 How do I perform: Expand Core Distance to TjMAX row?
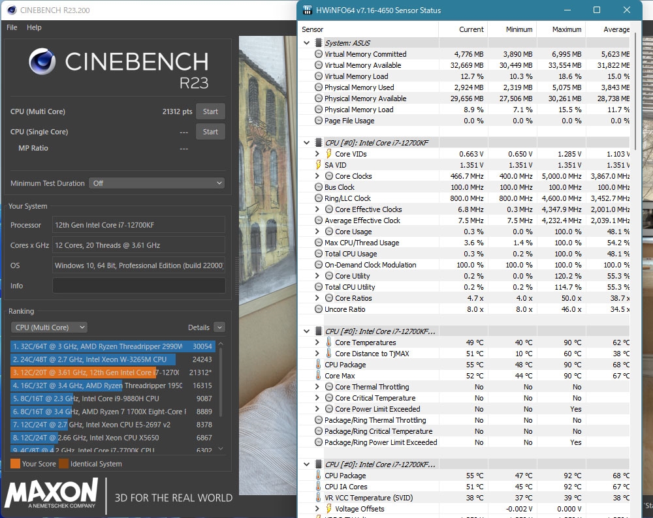coord(317,353)
